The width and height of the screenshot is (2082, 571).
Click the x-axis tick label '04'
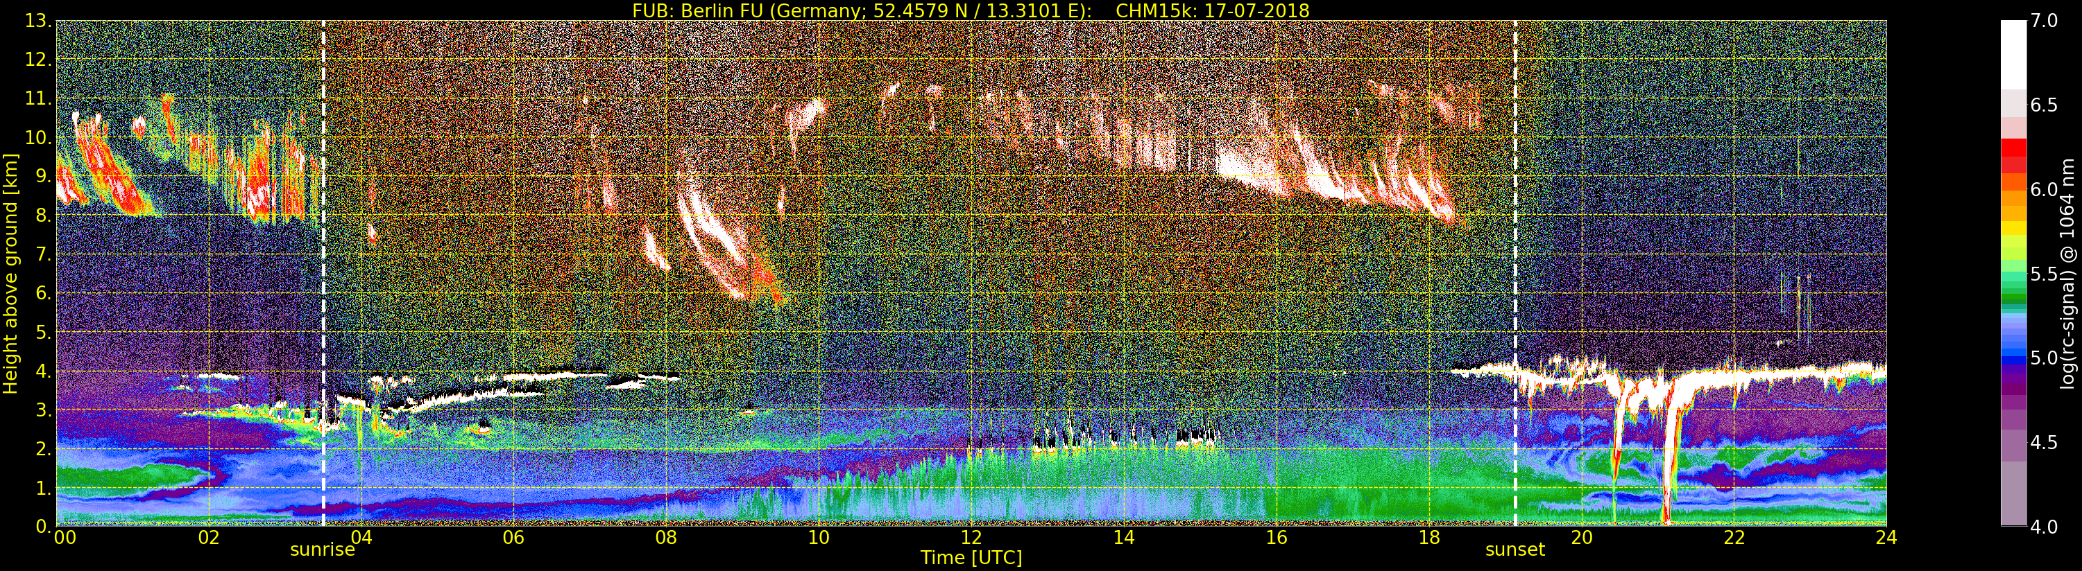pos(361,538)
